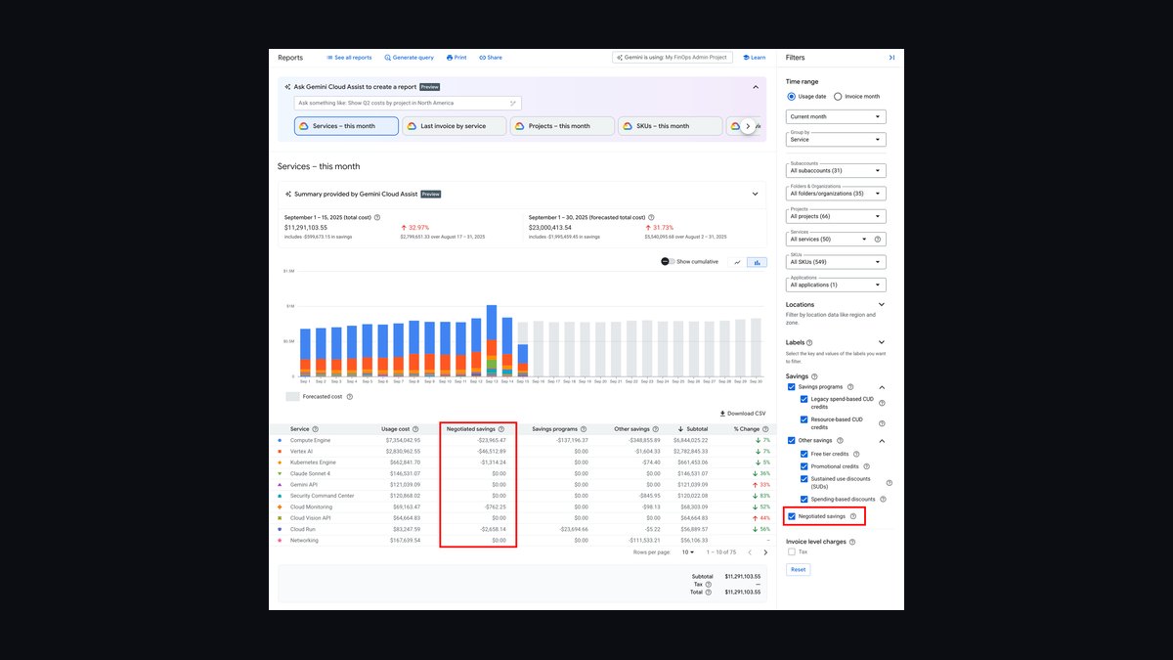Select the Projects – this month chip
The image size is (1173, 660).
pos(562,126)
